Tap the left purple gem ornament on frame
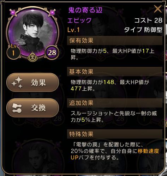The height and width of the screenshot is (176, 167). (x=13, y=12)
